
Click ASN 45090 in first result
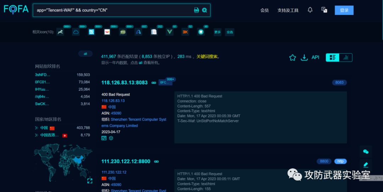tap(116, 113)
